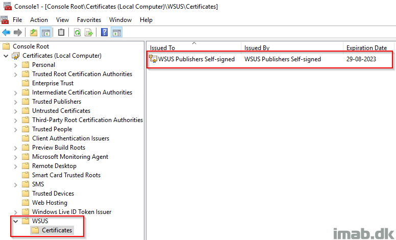Expand Windows Live ID Token Issuer
Viewport: 396px width, 240px height.
click(16, 212)
